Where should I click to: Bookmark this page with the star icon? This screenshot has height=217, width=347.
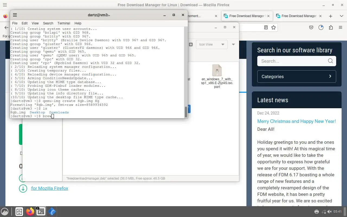click(274, 27)
